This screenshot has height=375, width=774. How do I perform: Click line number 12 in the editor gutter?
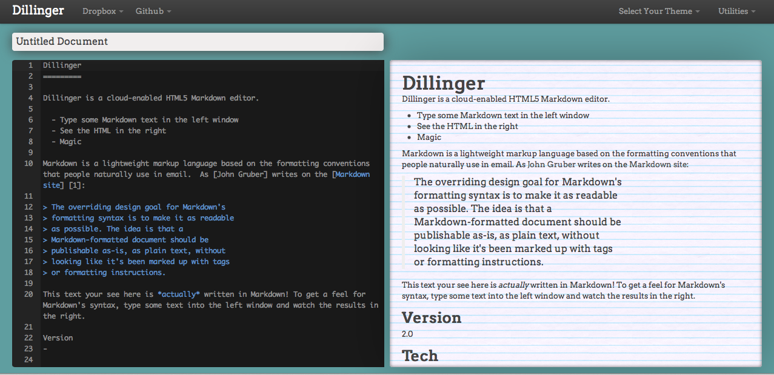28,207
